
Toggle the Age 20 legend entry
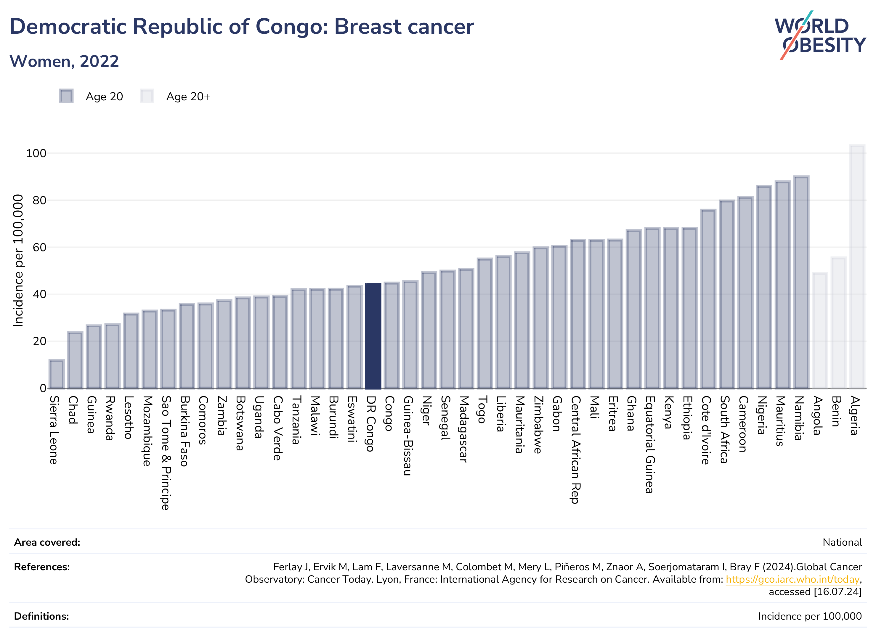91,96
